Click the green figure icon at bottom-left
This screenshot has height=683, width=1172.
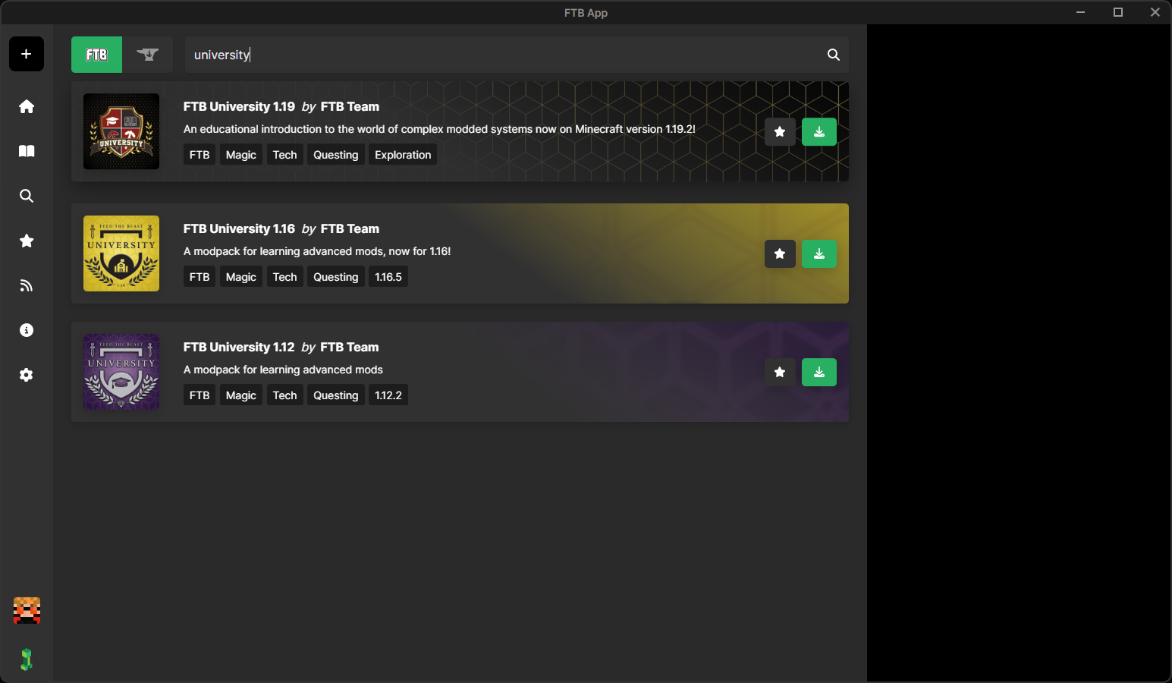point(27,659)
